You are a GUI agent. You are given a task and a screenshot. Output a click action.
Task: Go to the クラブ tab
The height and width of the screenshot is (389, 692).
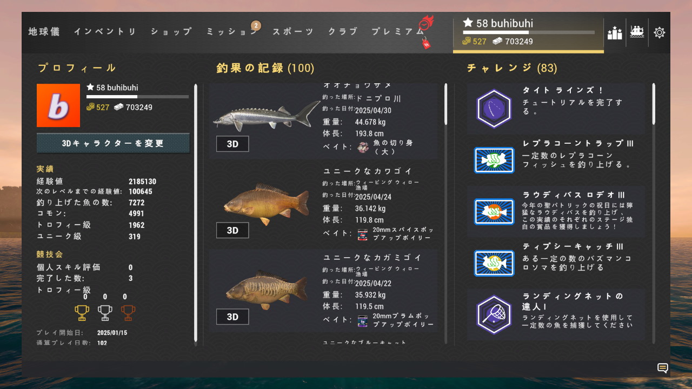(x=343, y=32)
